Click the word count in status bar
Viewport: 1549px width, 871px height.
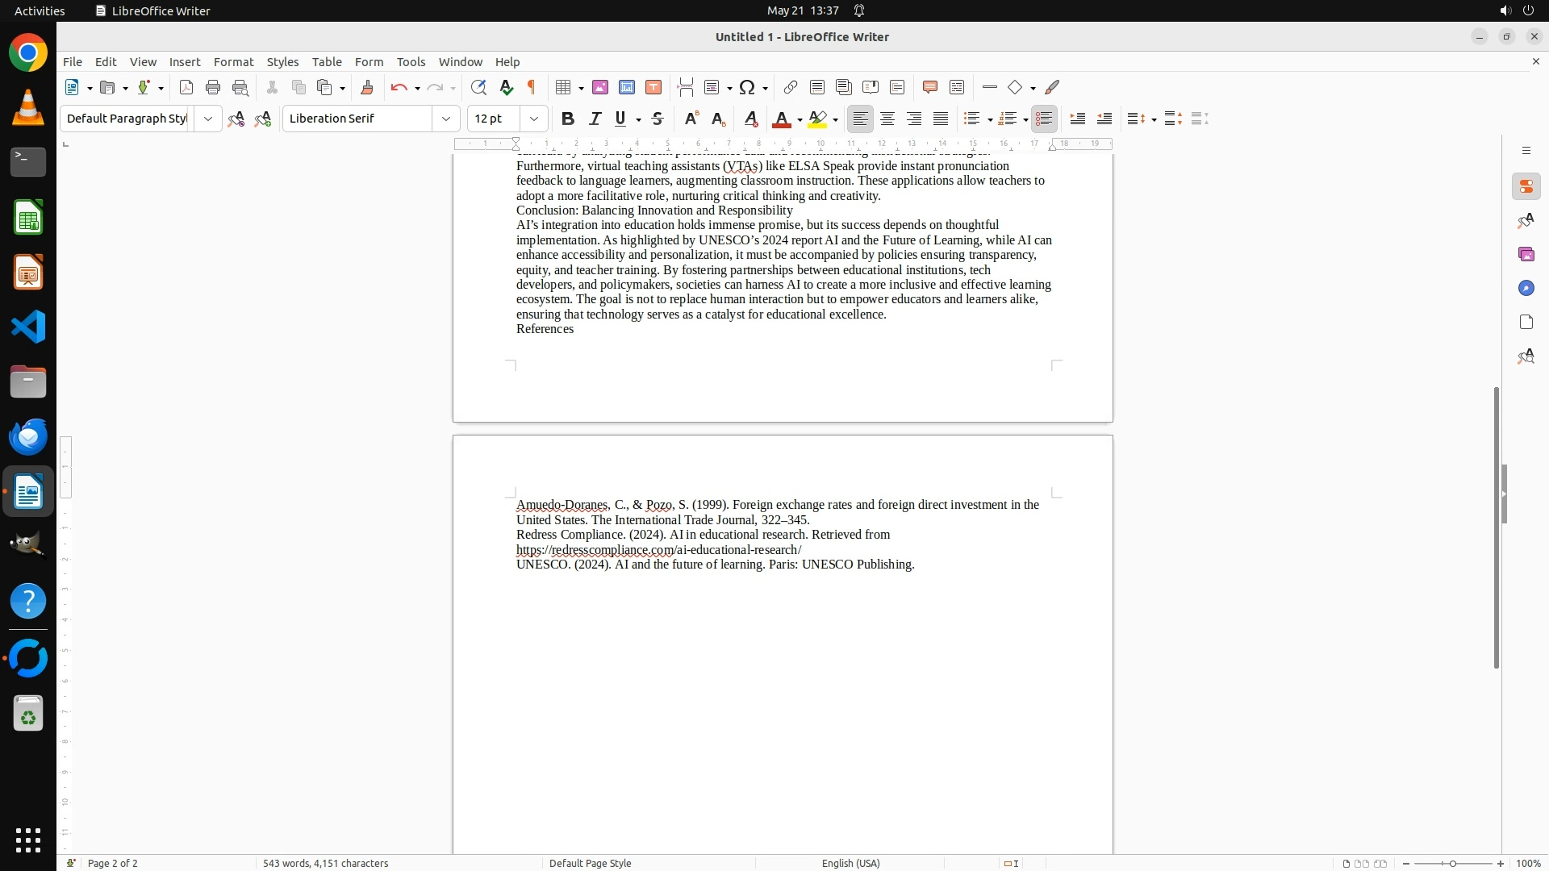tap(325, 863)
